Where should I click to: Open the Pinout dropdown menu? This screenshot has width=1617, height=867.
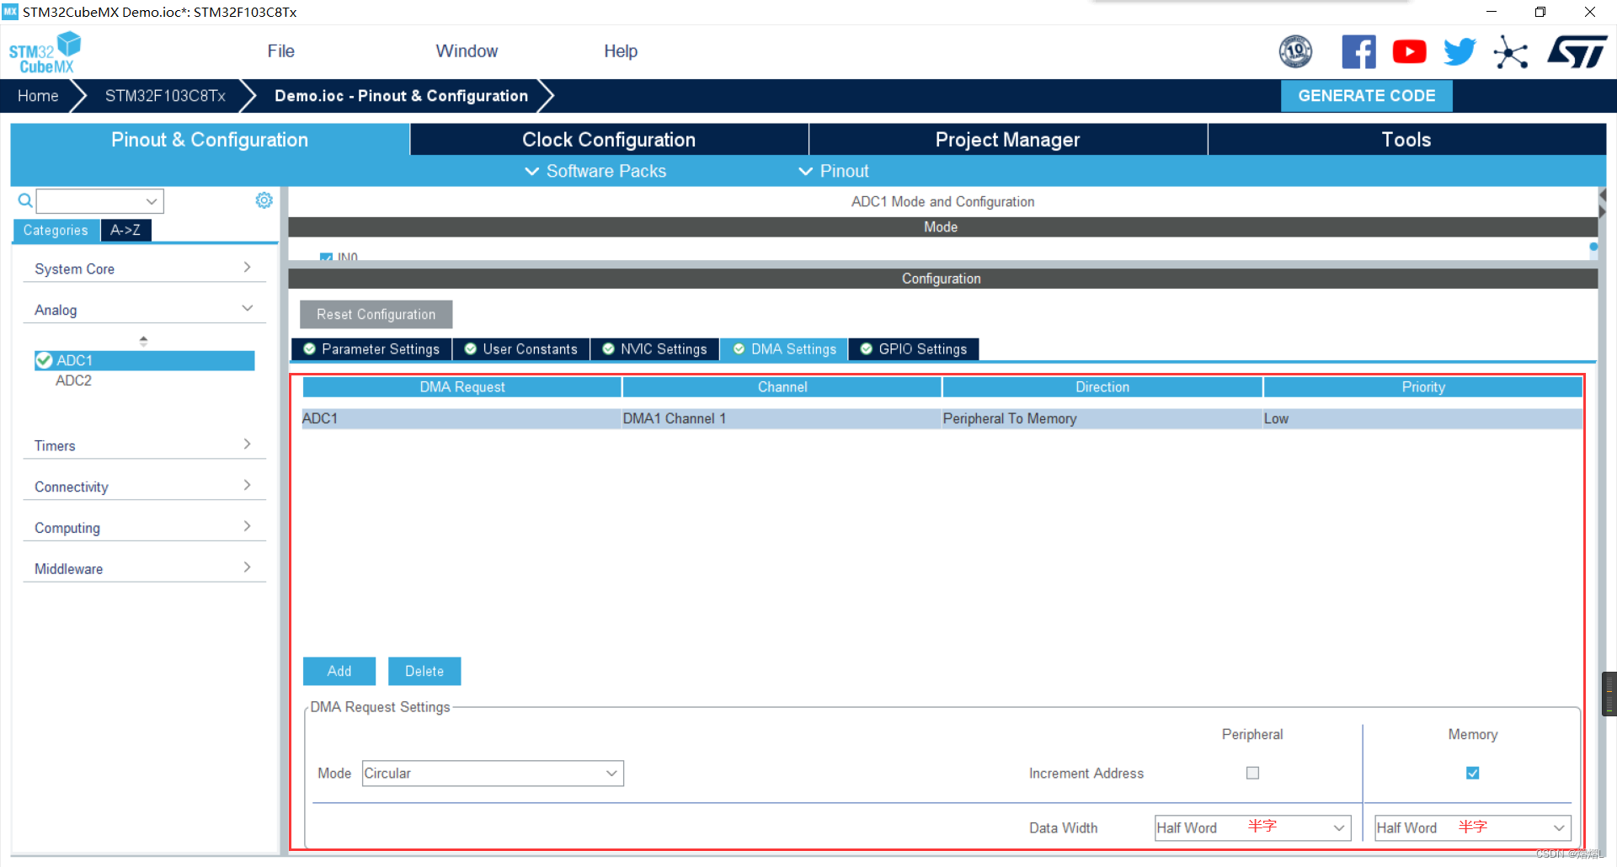coord(833,171)
